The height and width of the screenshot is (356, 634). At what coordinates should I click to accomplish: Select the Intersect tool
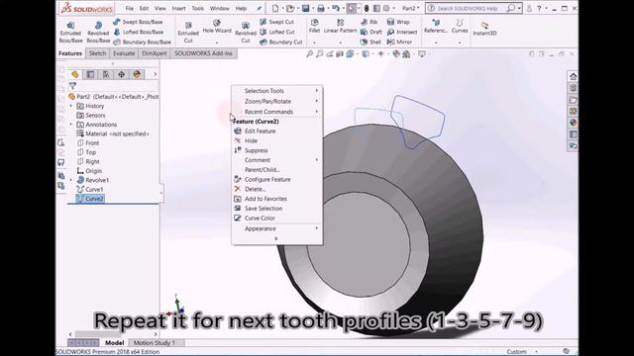(402, 32)
